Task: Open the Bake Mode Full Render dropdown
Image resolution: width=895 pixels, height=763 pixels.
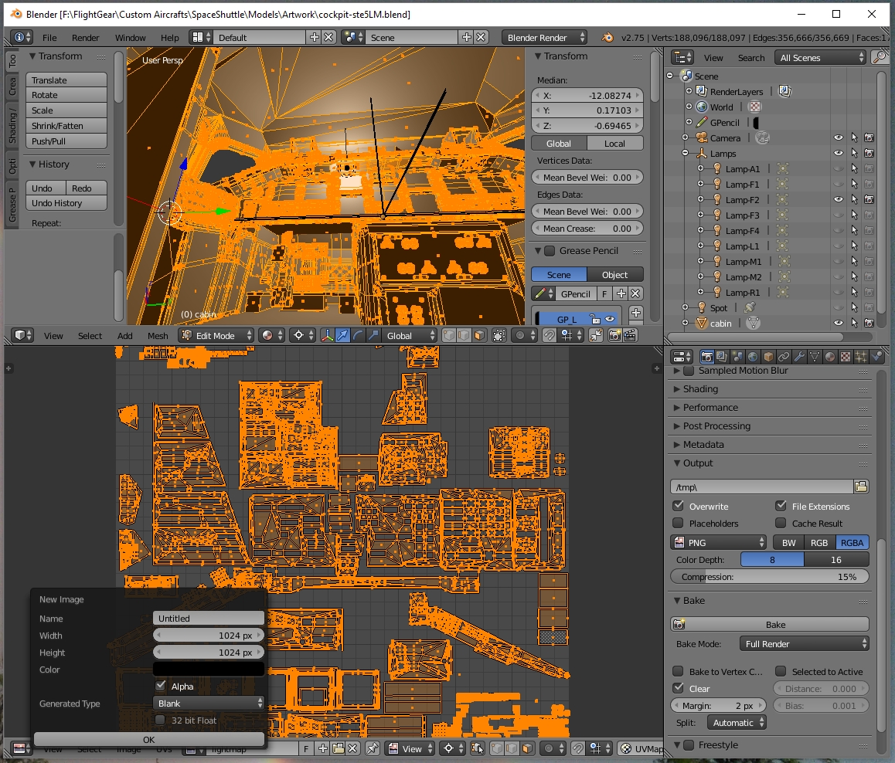Action: (x=804, y=644)
